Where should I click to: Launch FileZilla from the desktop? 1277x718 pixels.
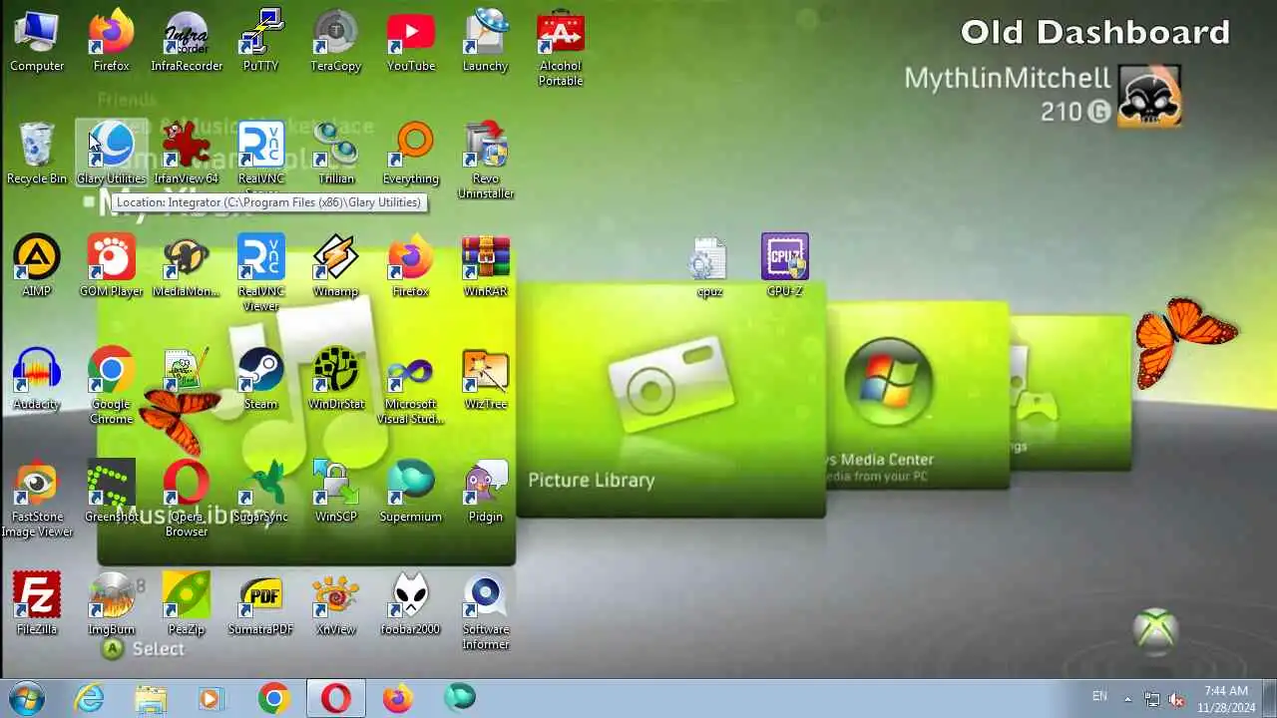coord(37,605)
